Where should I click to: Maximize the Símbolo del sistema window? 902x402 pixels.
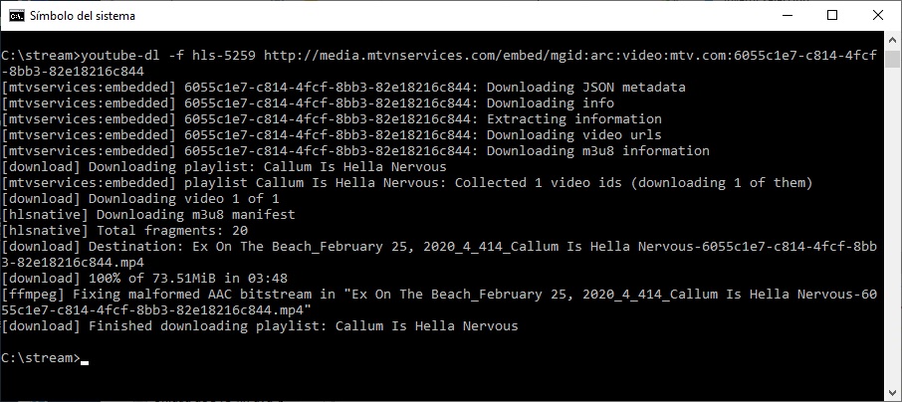click(832, 16)
